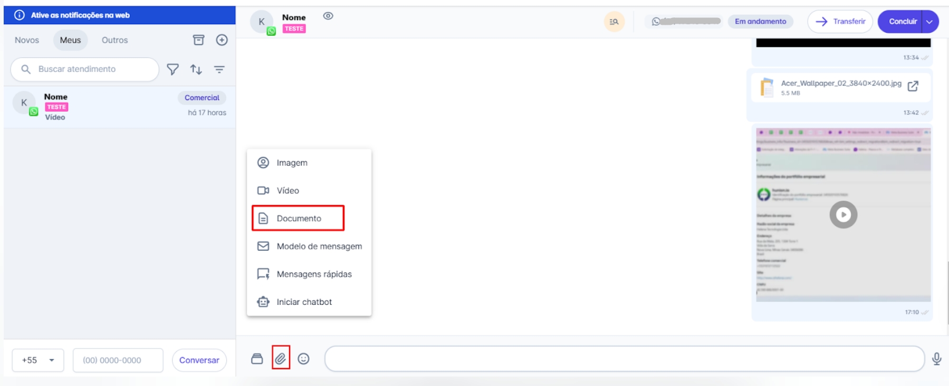Expand the Concluir dropdown arrow
Screen dimensions: 949x386
coord(929,22)
